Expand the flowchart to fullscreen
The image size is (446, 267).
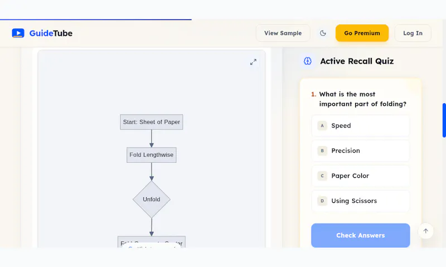[253, 62]
